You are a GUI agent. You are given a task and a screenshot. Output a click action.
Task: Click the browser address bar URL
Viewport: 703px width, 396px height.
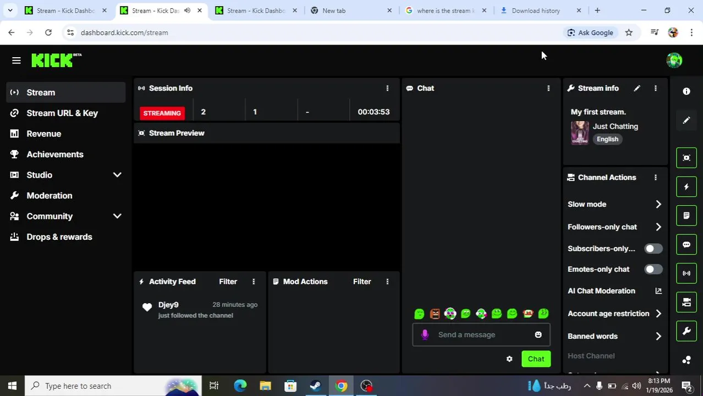click(x=124, y=32)
